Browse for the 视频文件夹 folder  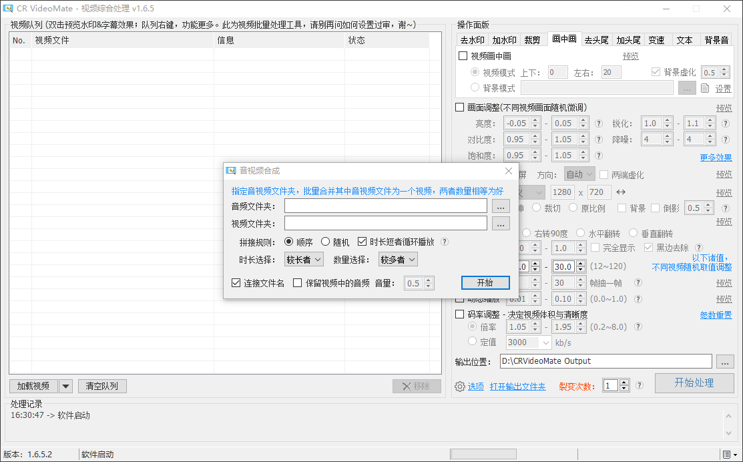pyautogui.click(x=501, y=224)
